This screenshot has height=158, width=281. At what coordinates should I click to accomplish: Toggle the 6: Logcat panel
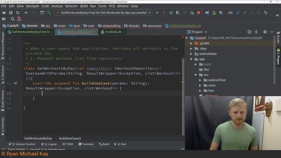49,144
